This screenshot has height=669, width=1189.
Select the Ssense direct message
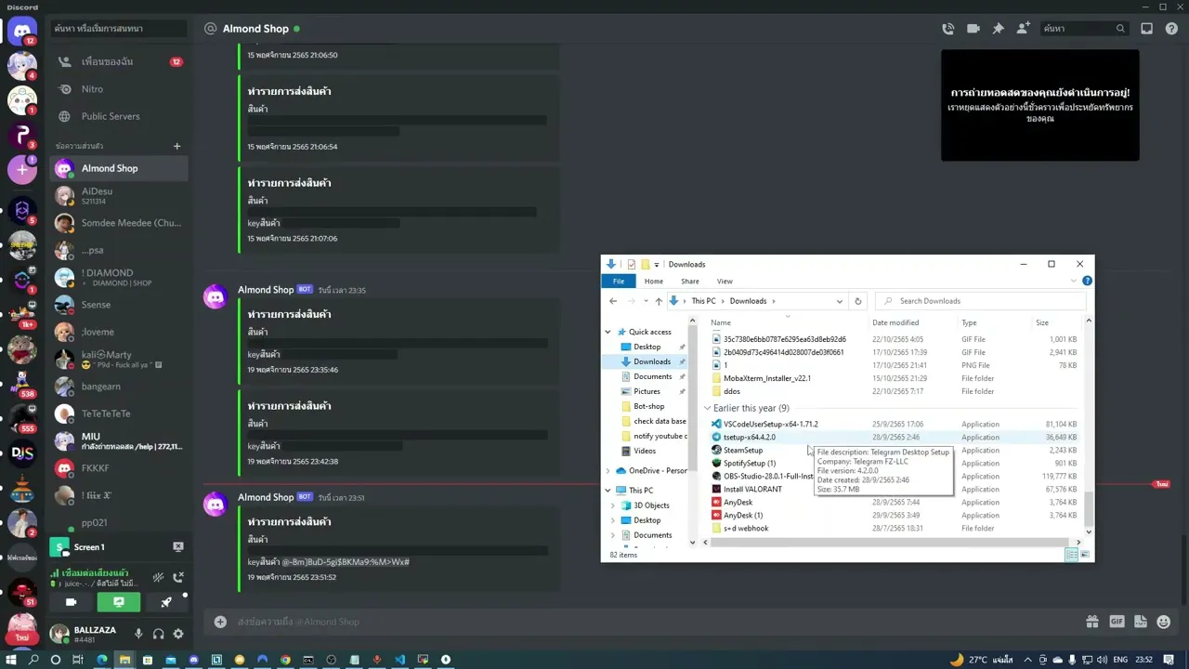119,305
